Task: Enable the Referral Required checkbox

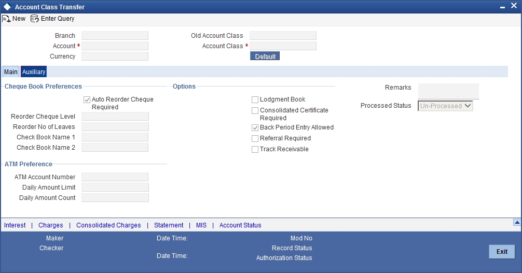Action: 255,138
